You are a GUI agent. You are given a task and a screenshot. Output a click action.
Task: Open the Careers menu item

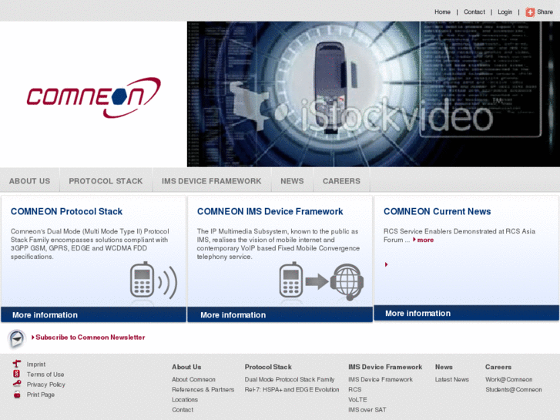click(x=341, y=181)
